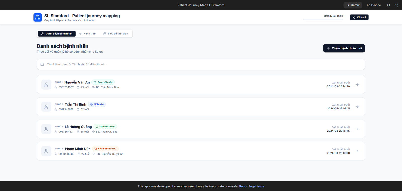Click the search magnifier icon
Viewport: 402px width, 191px height.
(42, 64)
